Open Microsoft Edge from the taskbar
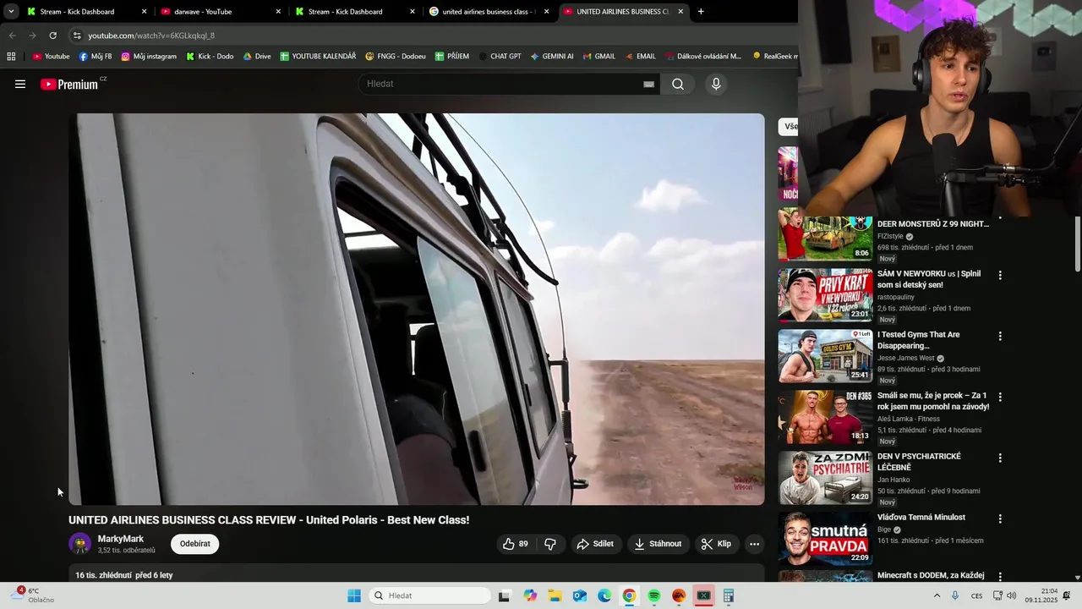 tap(604, 595)
